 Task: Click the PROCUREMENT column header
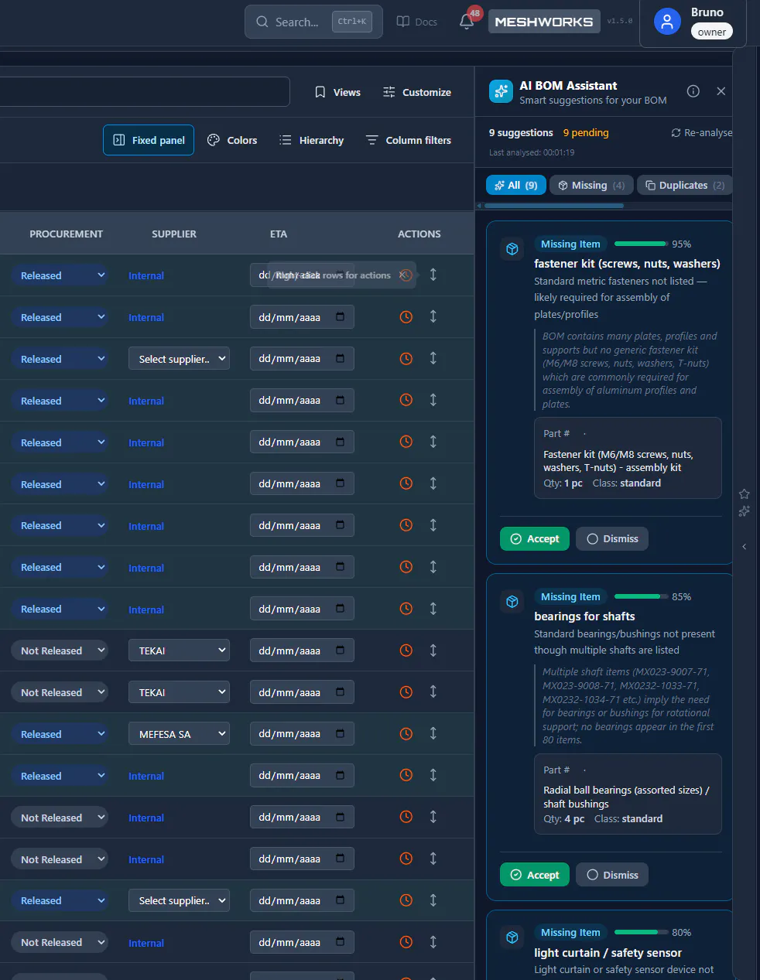(66, 234)
